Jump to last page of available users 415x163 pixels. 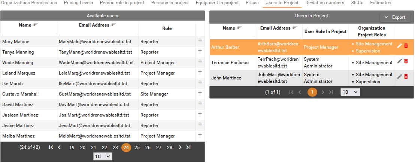[x=188, y=147]
